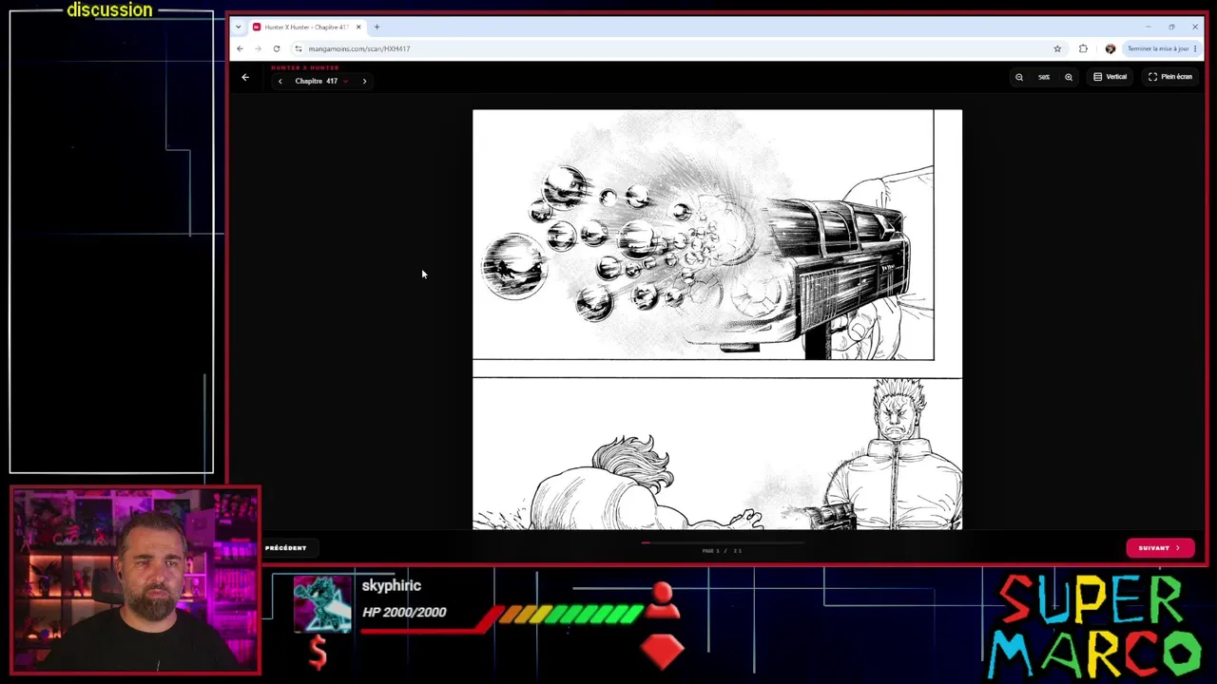Click the manga page image with bubbles

point(717,319)
